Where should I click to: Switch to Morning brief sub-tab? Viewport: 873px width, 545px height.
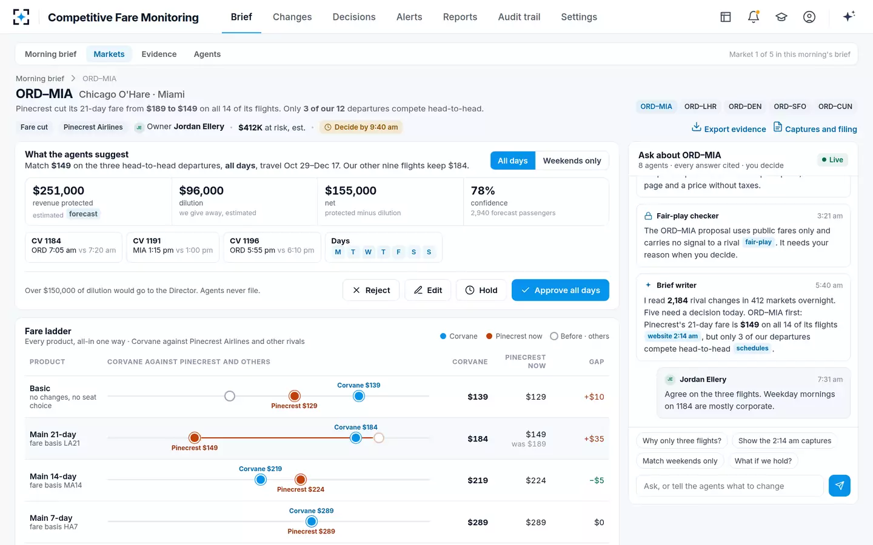click(51, 54)
